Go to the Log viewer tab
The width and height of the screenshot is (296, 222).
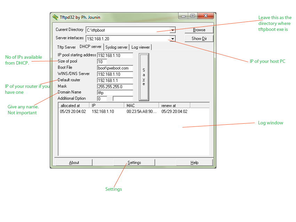[141, 47]
